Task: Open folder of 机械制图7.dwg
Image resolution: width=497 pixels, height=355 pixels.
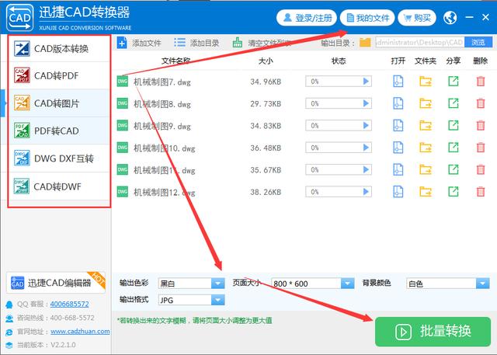Action: [x=426, y=82]
